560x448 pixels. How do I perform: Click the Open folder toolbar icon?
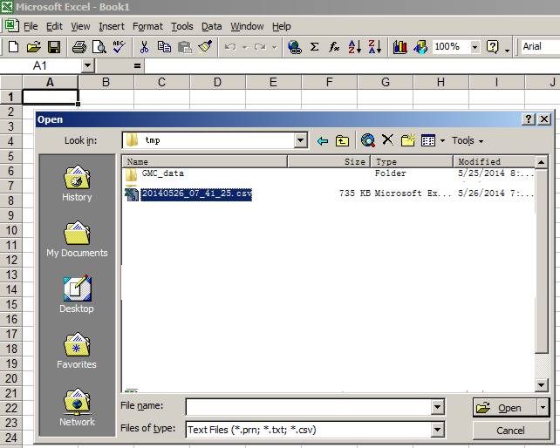tap(33, 47)
